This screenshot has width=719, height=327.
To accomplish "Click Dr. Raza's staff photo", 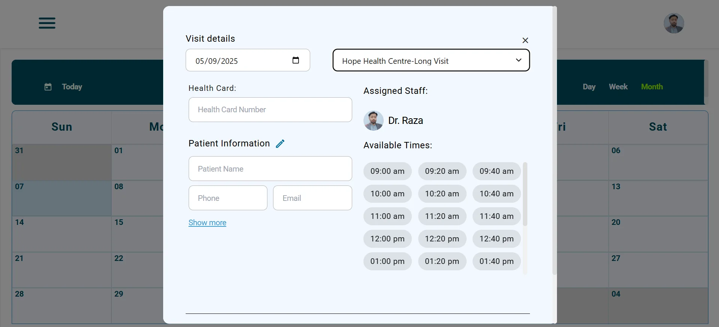I will tap(373, 121).
